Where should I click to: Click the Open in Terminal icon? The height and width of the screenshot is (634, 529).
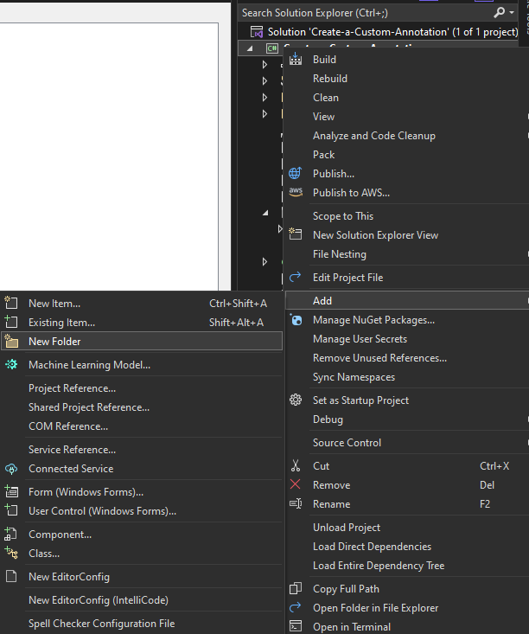pyautogui.click(x=296, y=626)
